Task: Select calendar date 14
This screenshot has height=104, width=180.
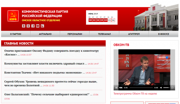Action: 105,20
